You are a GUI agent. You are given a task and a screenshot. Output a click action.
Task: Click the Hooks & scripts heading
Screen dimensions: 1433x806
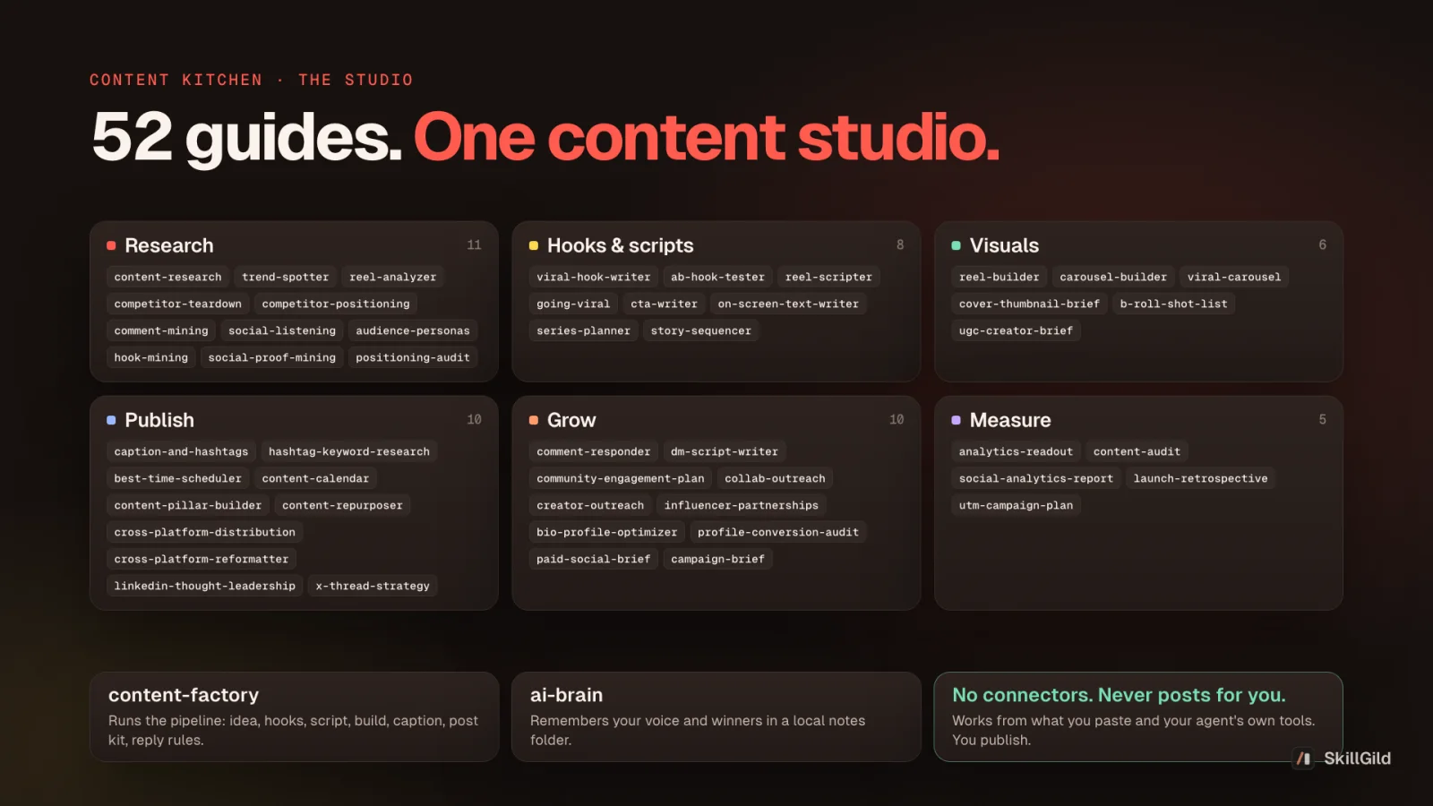(x=620, y=245)
